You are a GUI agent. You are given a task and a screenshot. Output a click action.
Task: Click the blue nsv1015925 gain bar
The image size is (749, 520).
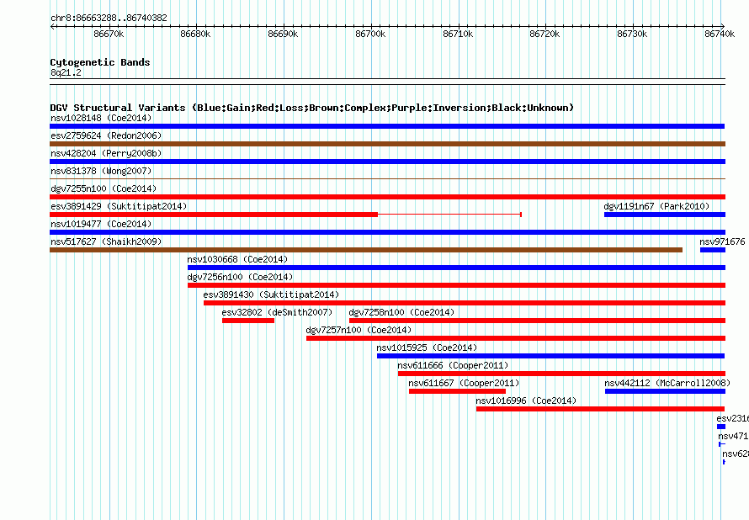tap(550, 356)
